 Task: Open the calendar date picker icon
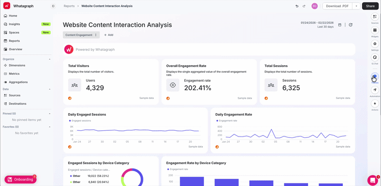340,25
